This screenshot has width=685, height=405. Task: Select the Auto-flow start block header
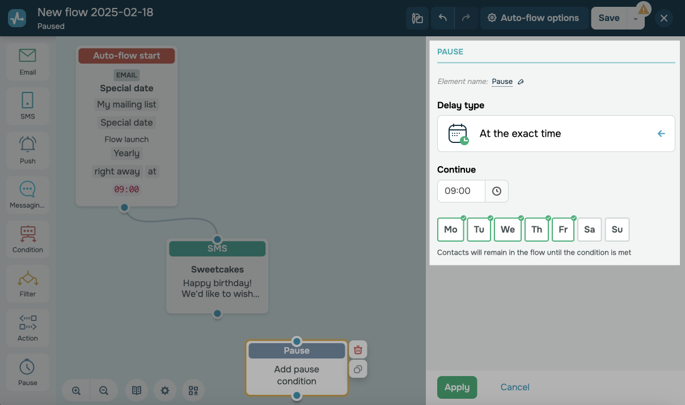[126, 56]
